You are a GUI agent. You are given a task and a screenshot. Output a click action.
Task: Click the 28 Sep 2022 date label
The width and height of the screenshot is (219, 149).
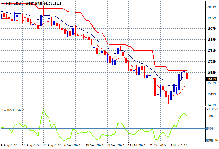point(115,145)
